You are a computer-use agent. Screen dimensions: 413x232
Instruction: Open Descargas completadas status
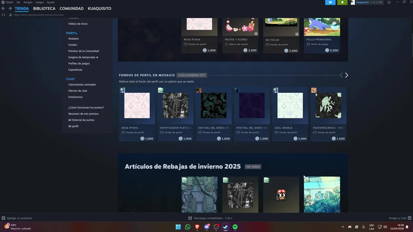tap(210, 218)
